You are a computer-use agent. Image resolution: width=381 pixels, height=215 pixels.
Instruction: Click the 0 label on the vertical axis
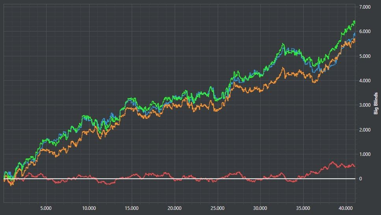coord(360,179)
